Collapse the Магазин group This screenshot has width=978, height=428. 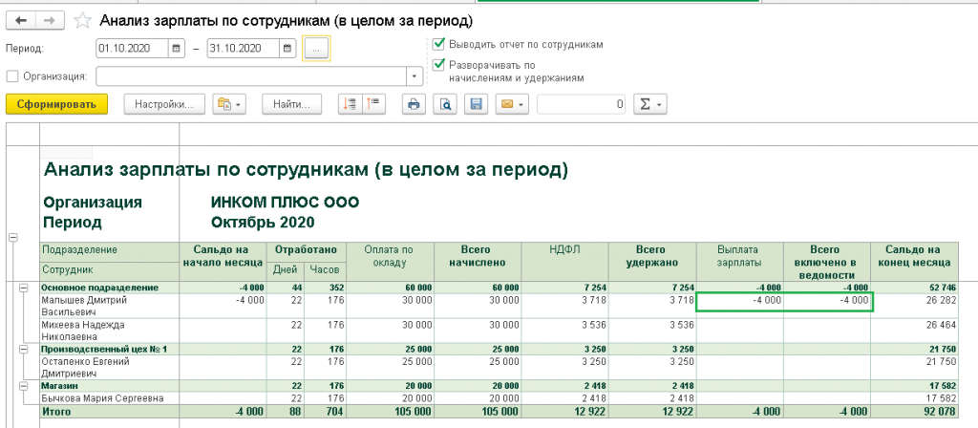pyautogui.click(x=24, y=386)
